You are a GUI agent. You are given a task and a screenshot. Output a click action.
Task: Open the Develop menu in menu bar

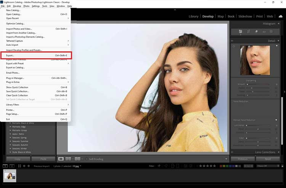point(17,6)
